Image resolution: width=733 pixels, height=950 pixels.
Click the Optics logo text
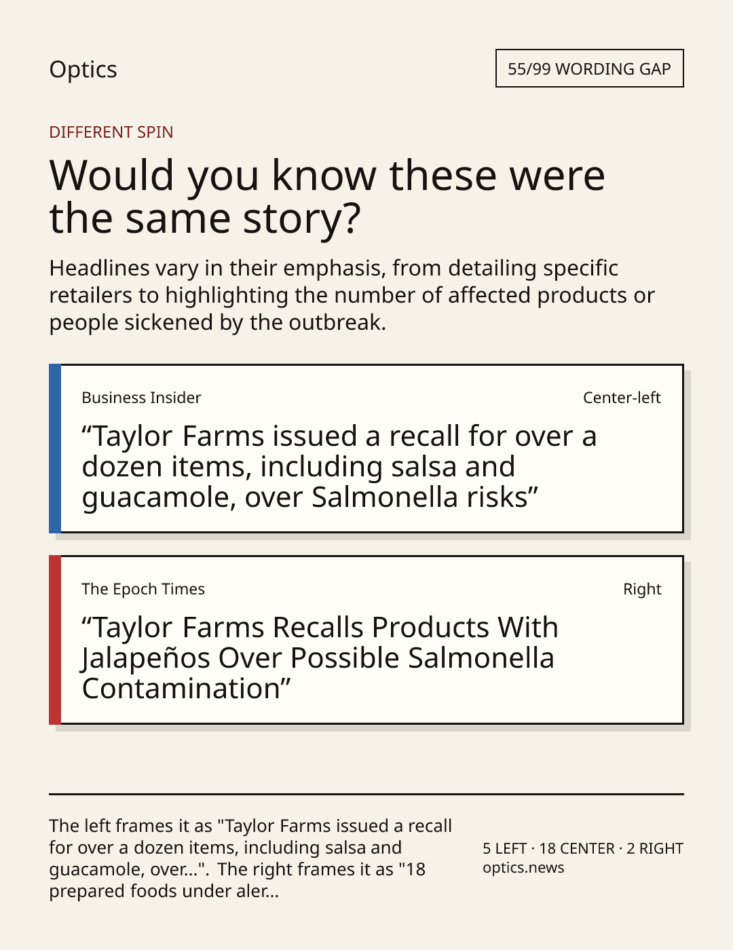coord(83,69)
